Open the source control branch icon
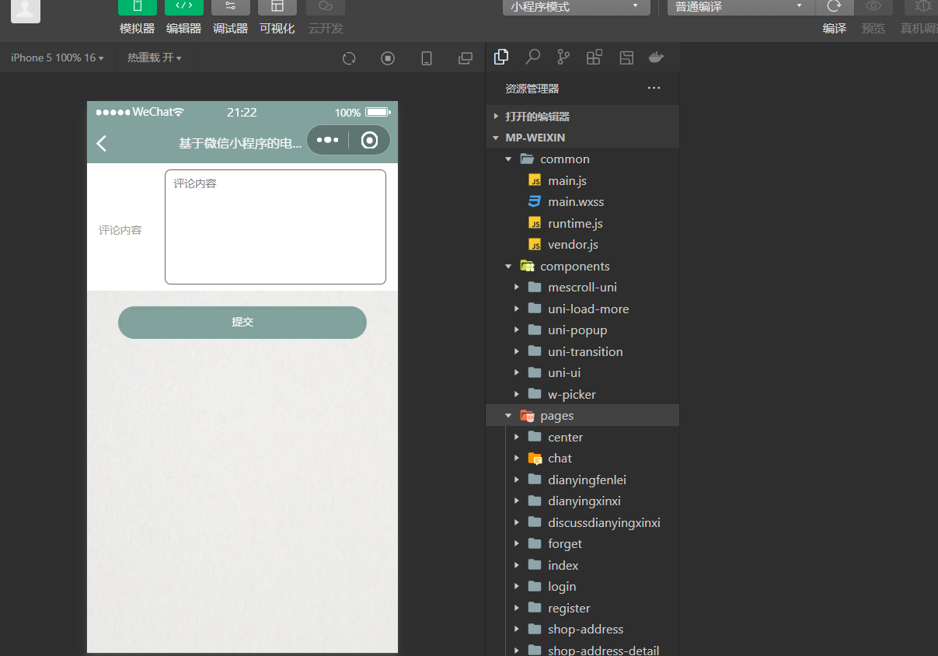Viewport: 938px width, 656px height. pos(563,57)
